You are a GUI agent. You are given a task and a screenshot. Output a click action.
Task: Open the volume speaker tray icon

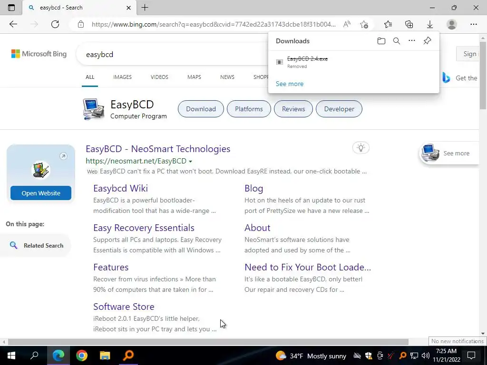(x=426, y=355)
